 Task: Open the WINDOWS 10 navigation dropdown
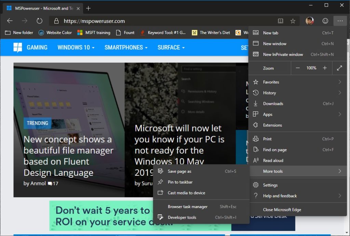[76, 47]
